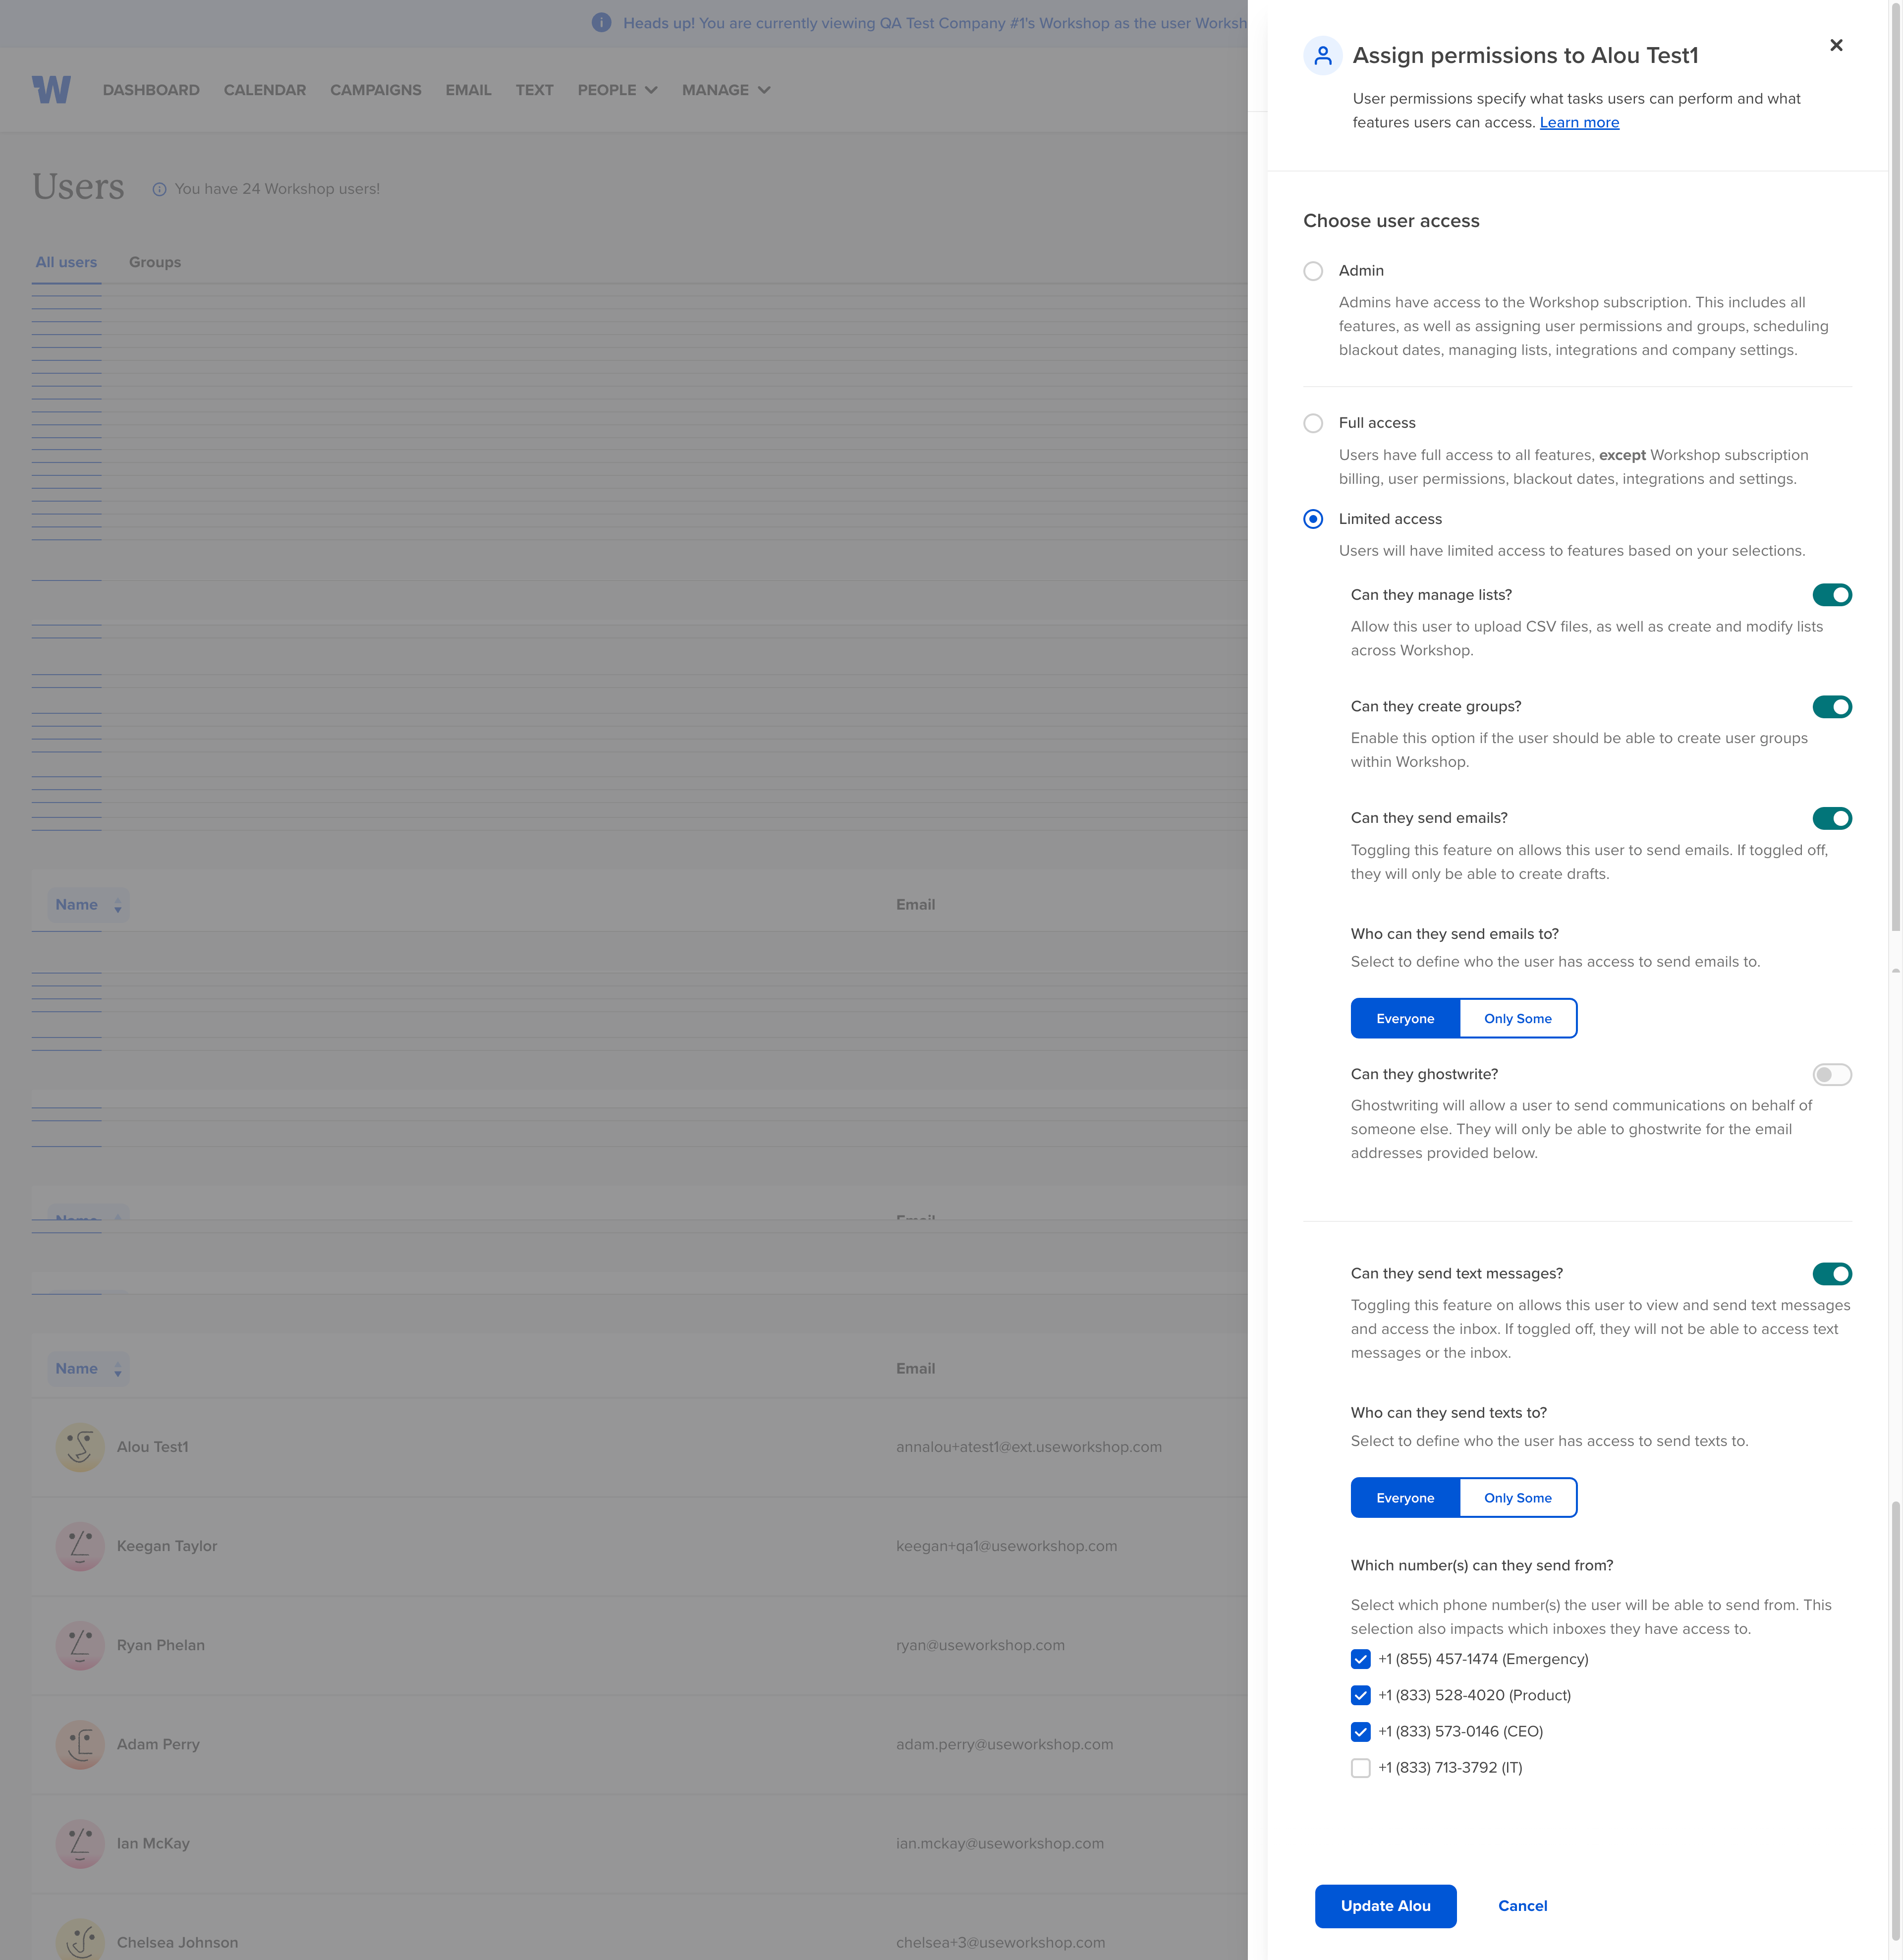The height and width of the screenshot is (1960, 1903).
Task: Click email chelsea+3@useworkshop.com
Action: (1000, 1942)
